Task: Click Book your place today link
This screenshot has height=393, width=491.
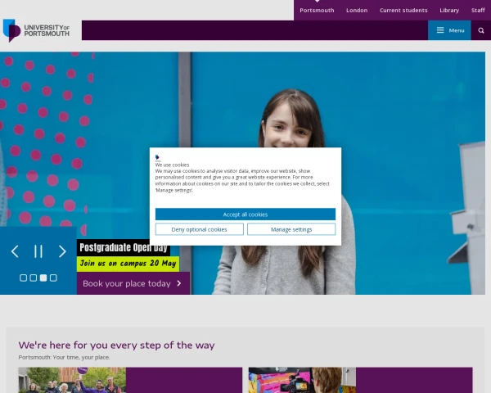Action: click(x=133, y=283)
